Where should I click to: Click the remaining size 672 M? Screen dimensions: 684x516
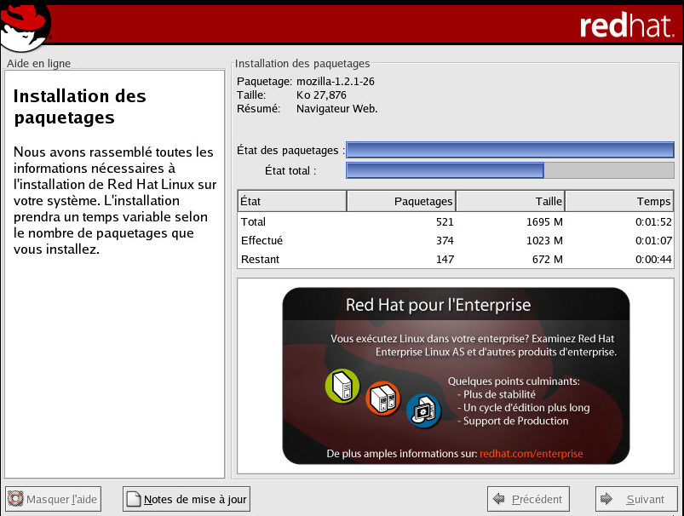point(548,259)
